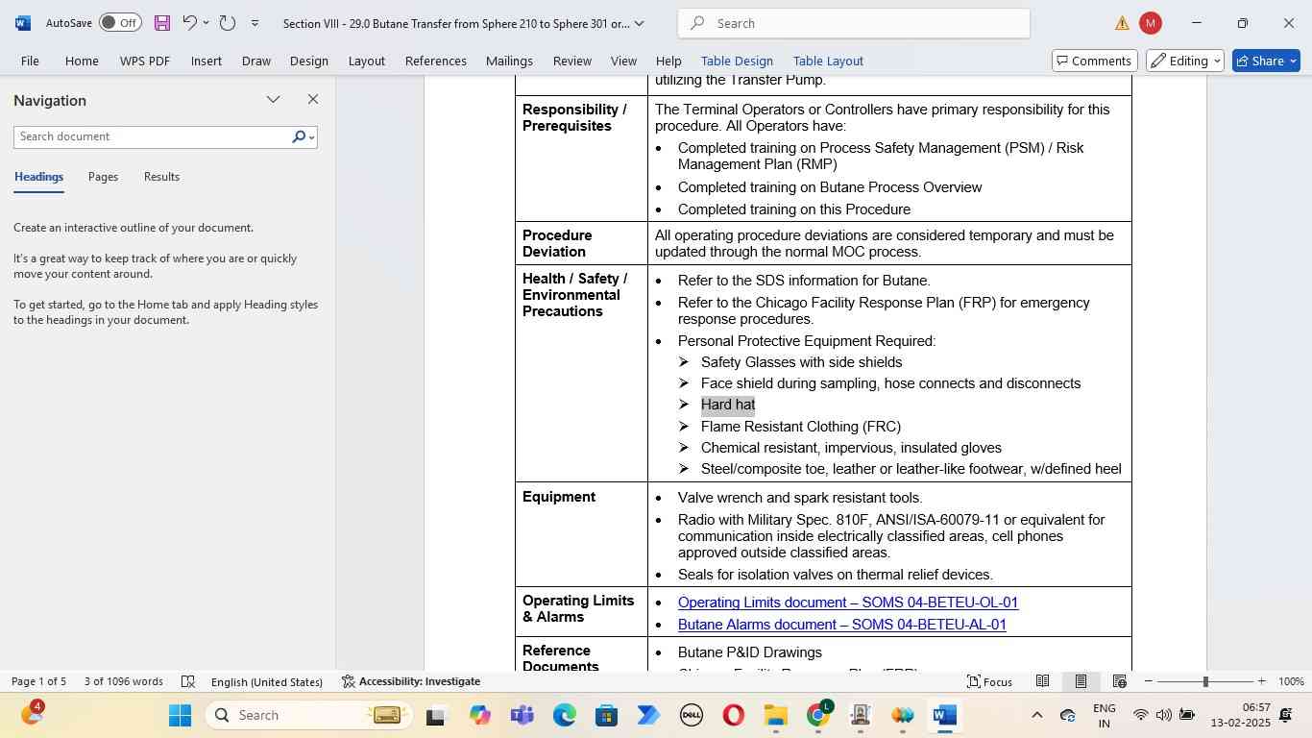The height and width of the screenshot is (738, 1312).
Task: Open the account profile avatar M
Action: coord(1151,23)
